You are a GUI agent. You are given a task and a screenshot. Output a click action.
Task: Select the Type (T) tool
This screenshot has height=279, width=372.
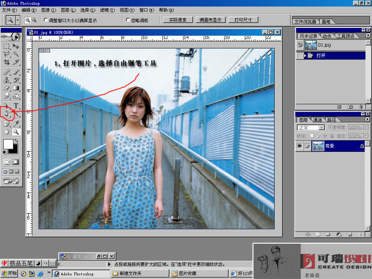click(x=16, y=106)
